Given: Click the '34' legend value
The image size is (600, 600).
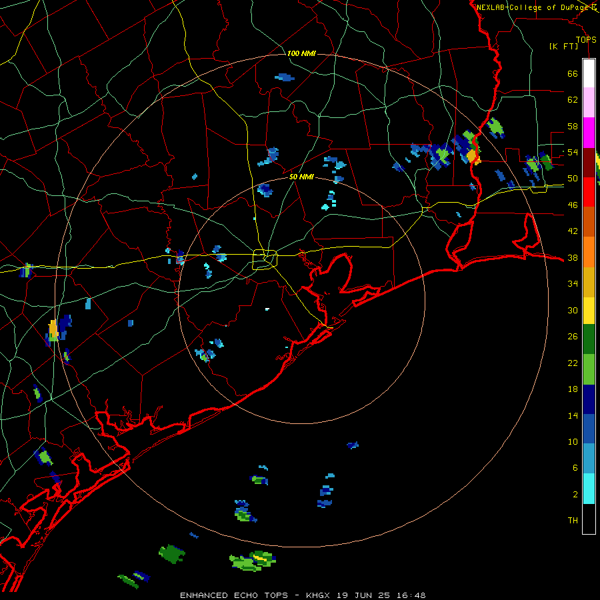Looking at the screenshot, I should click(x=573, y=283).
